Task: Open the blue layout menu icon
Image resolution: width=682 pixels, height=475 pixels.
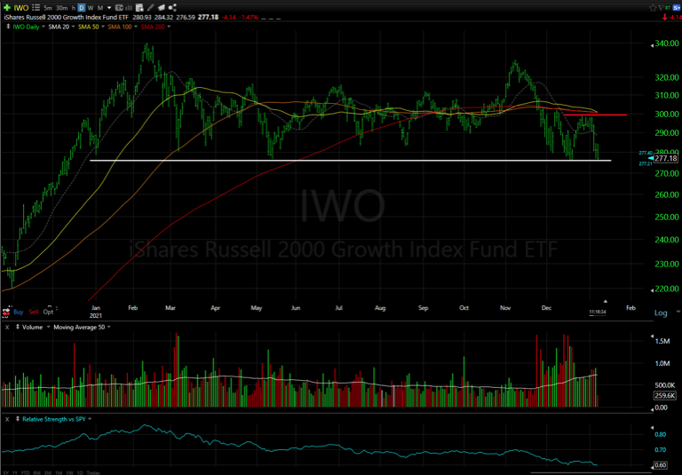Action: coord(677,7)
